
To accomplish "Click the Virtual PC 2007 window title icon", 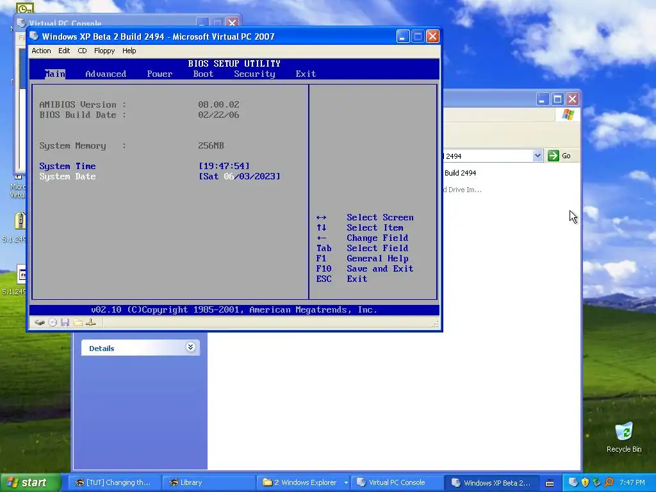I will click(35, 37).
